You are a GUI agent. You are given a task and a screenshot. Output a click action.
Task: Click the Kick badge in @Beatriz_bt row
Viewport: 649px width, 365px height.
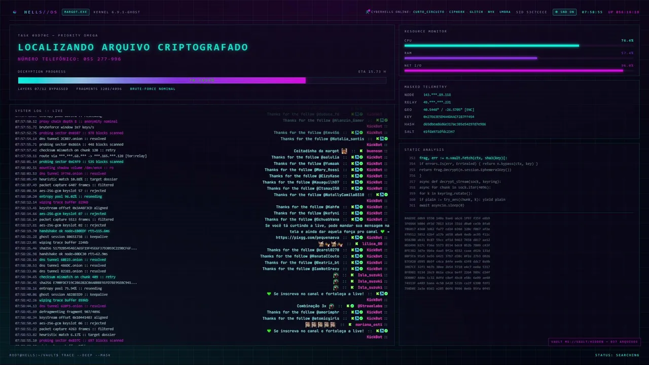352,263
